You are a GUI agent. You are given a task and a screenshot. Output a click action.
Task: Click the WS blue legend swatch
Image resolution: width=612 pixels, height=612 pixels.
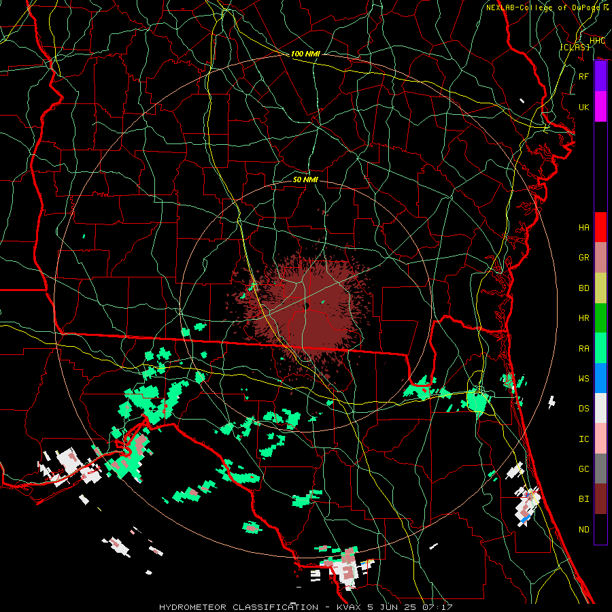click(600, 378)
